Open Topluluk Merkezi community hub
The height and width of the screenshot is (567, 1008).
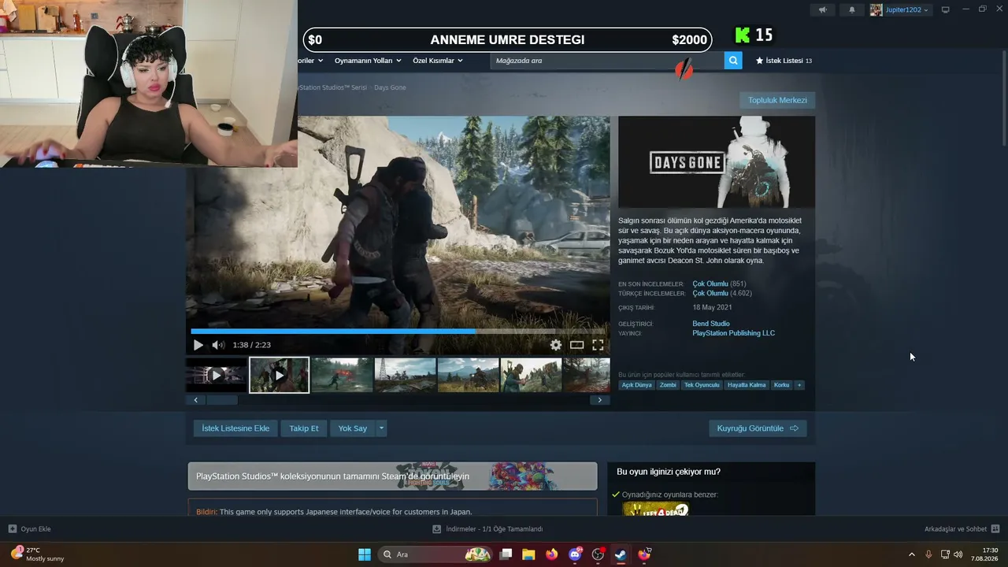[777, 100]
